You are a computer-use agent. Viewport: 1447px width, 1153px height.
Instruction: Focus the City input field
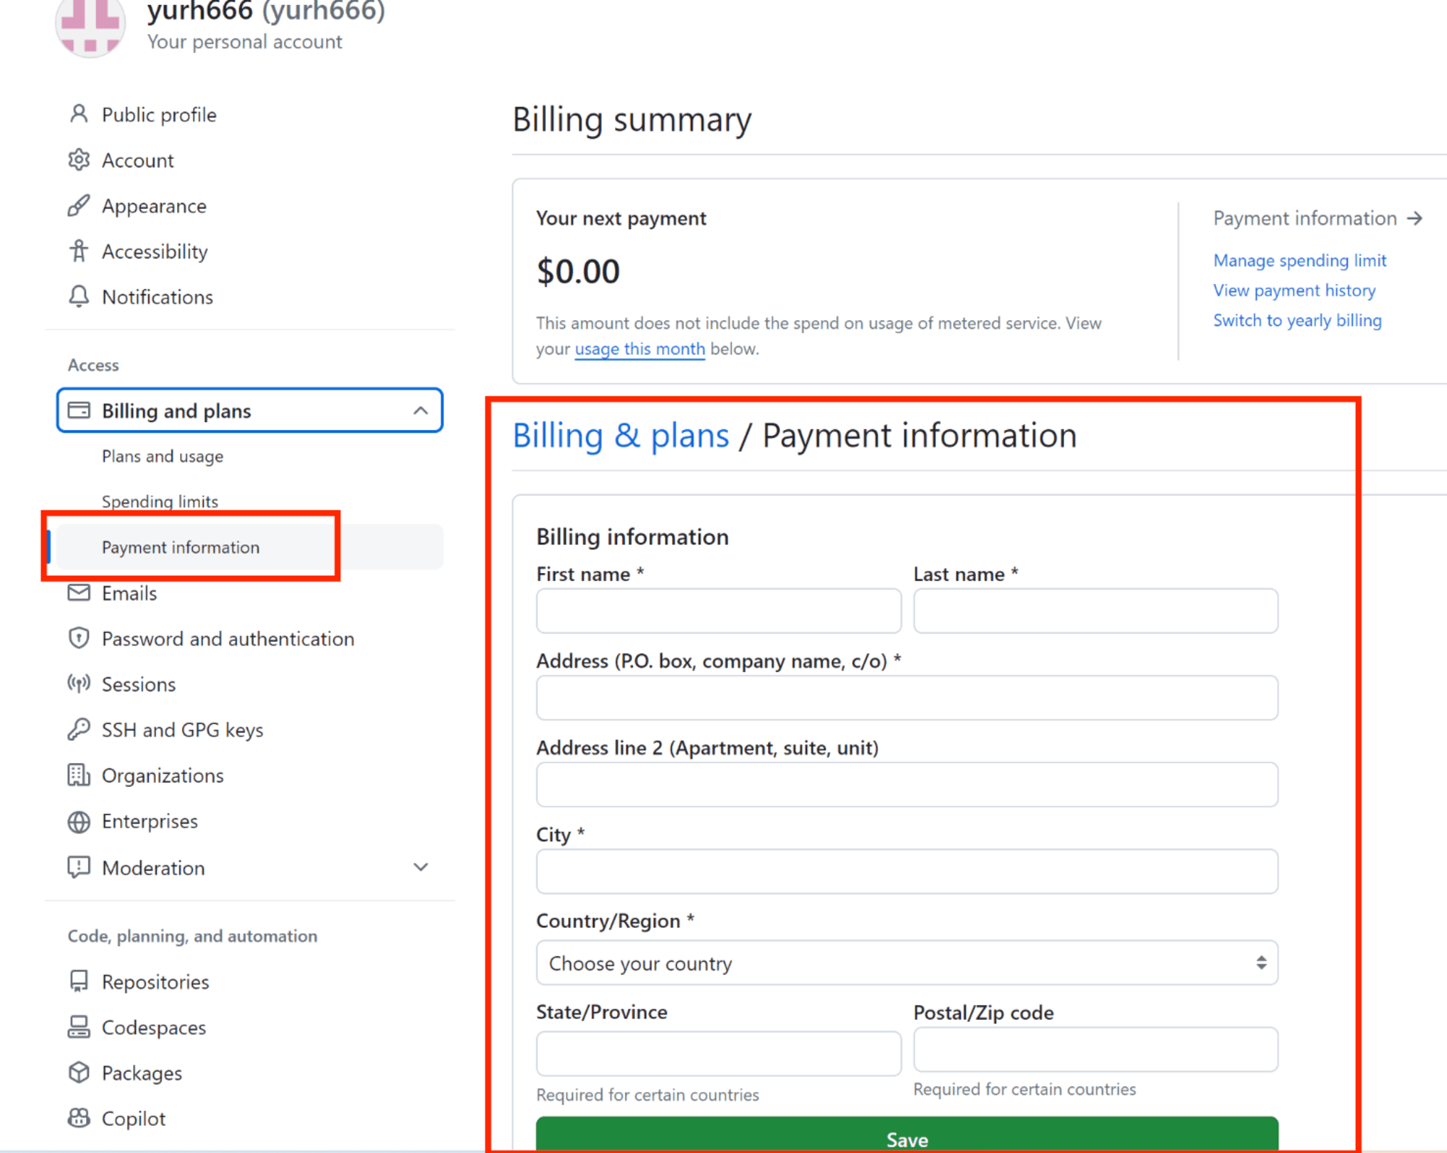pos(907,871)
